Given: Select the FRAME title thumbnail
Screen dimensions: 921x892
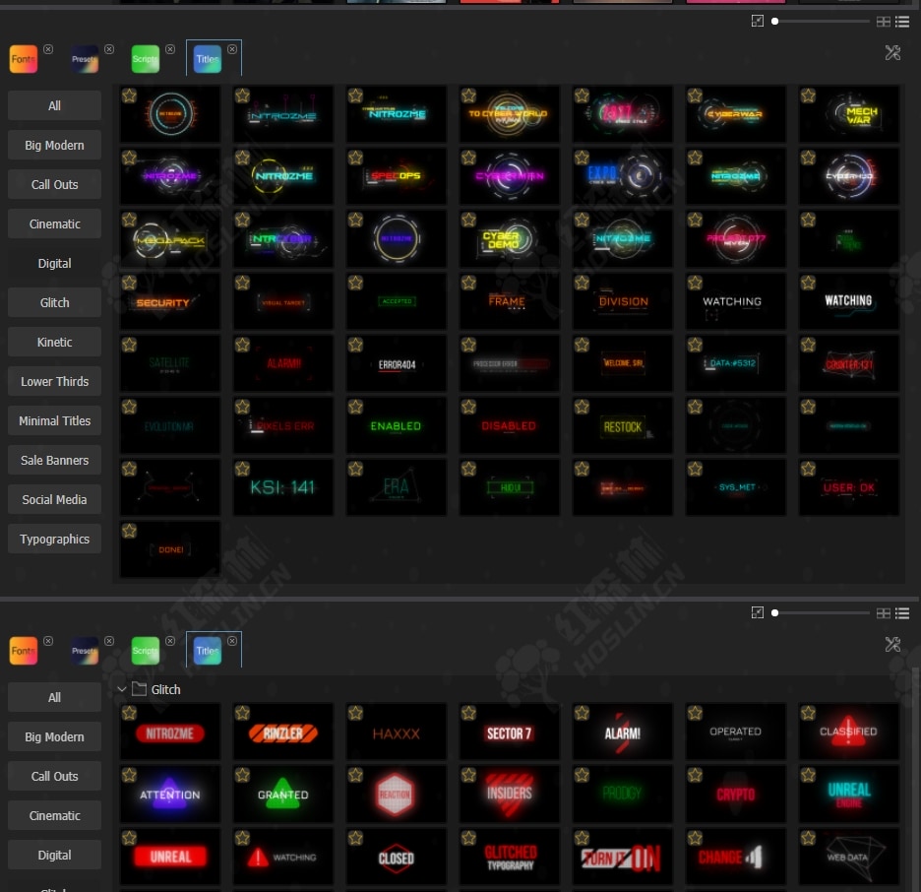Looking at the screenshot, I should [x=510, y=301].
